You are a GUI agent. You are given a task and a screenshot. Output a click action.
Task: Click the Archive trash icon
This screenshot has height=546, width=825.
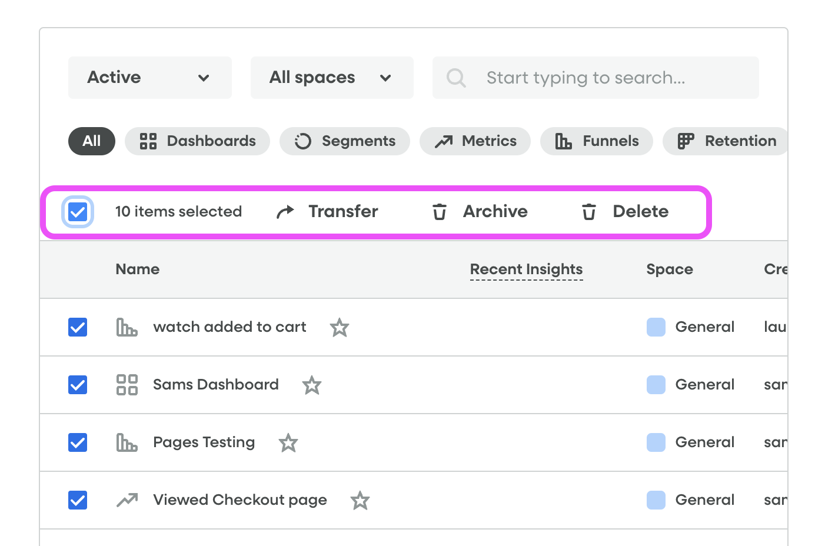[440, 212]
